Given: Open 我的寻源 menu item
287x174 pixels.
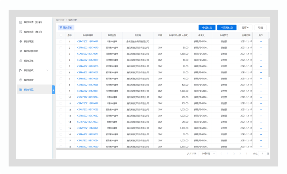Looking at the screenshot, I should point(35,42).
